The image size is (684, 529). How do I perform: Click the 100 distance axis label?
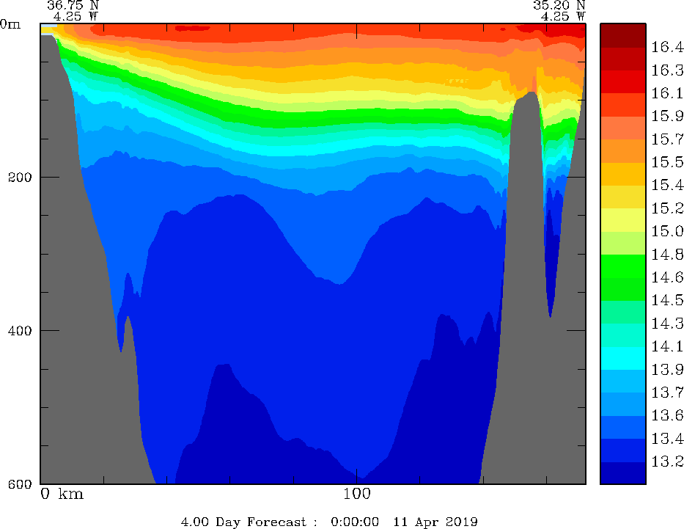click(357, 494)
